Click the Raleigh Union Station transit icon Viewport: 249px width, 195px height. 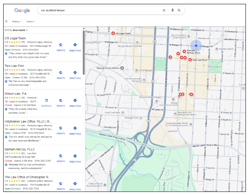122,68
